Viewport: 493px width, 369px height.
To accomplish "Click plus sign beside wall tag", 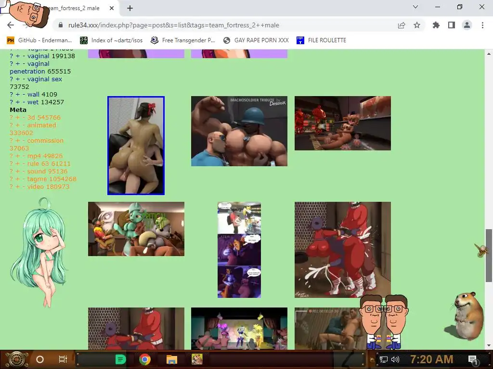I will coord(18,95).
